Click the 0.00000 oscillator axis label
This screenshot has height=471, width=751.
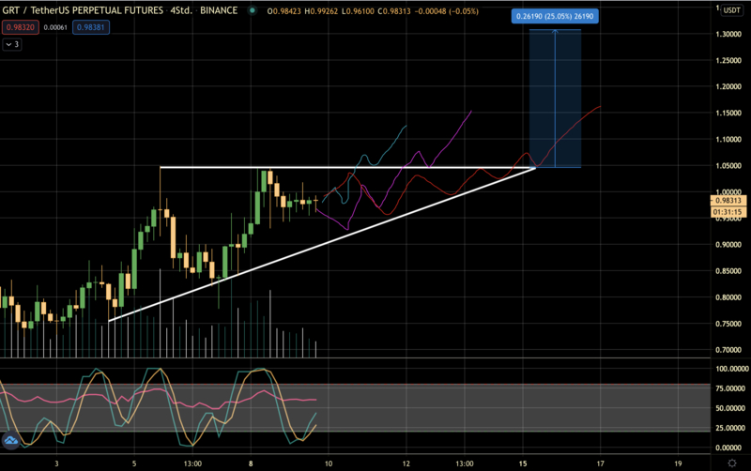pyautogui.click(x=728, y=448)
